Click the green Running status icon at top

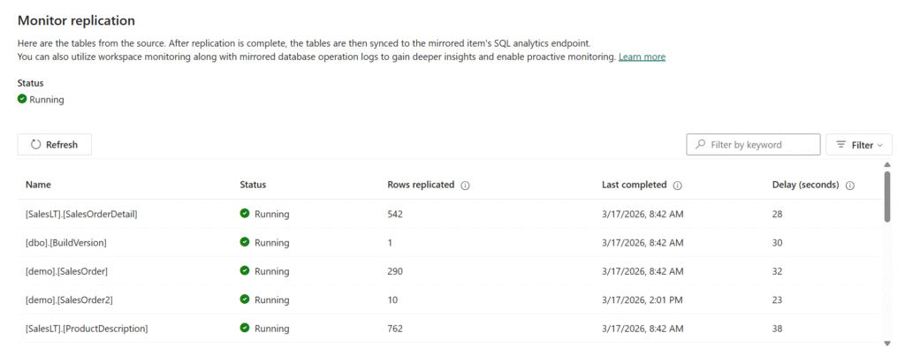22,99
